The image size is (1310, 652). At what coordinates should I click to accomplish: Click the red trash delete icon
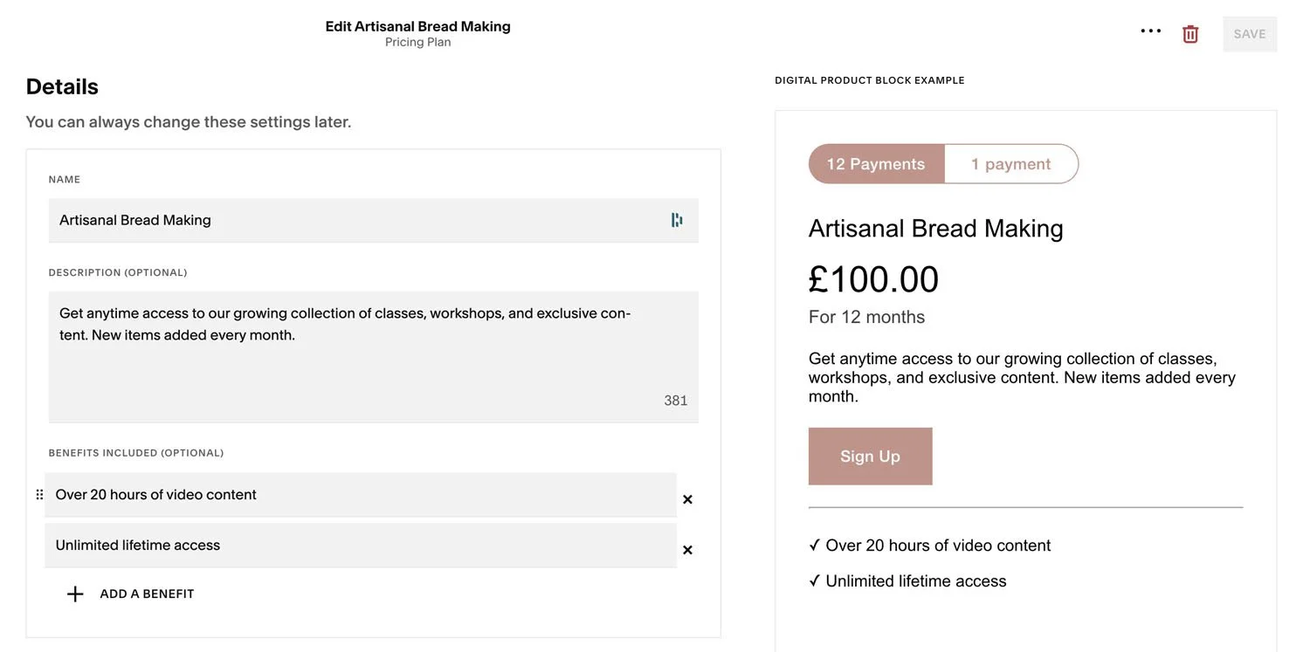pos(1190,34)
